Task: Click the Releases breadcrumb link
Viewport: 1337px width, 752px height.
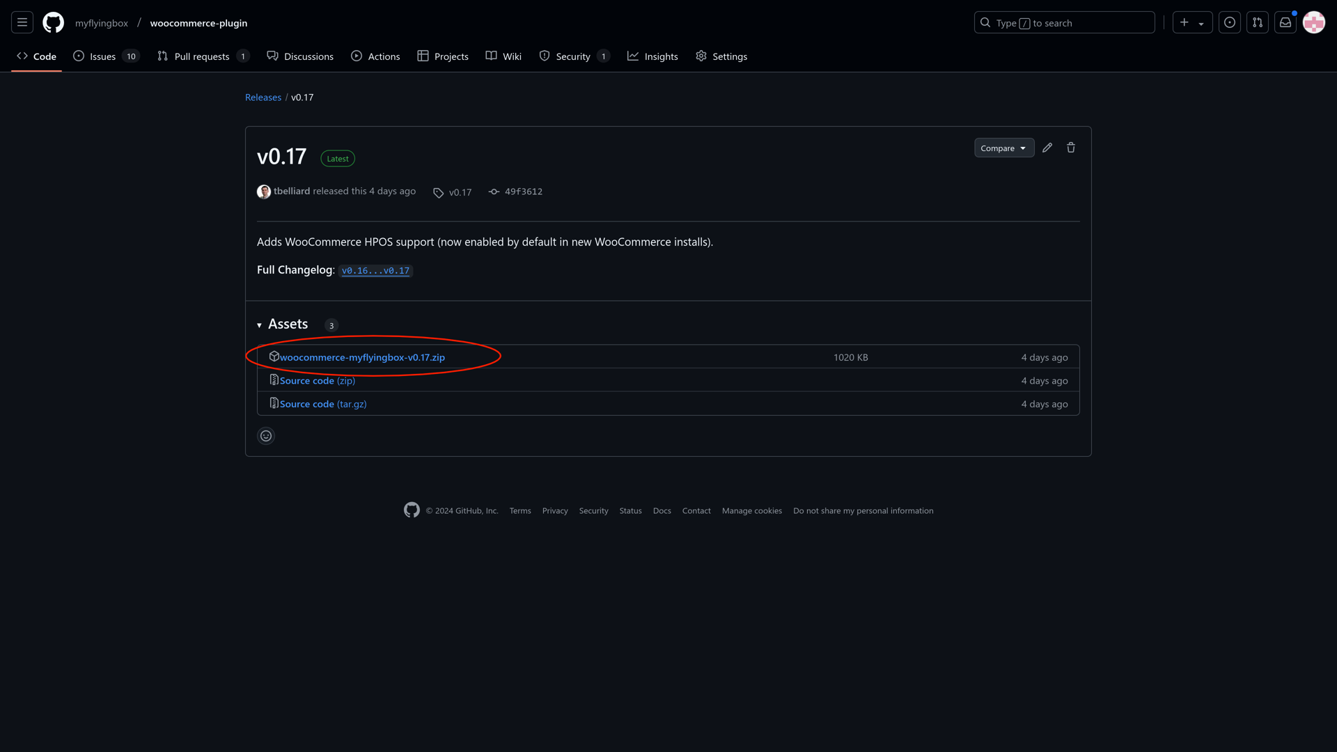Action: click(263, 97)
